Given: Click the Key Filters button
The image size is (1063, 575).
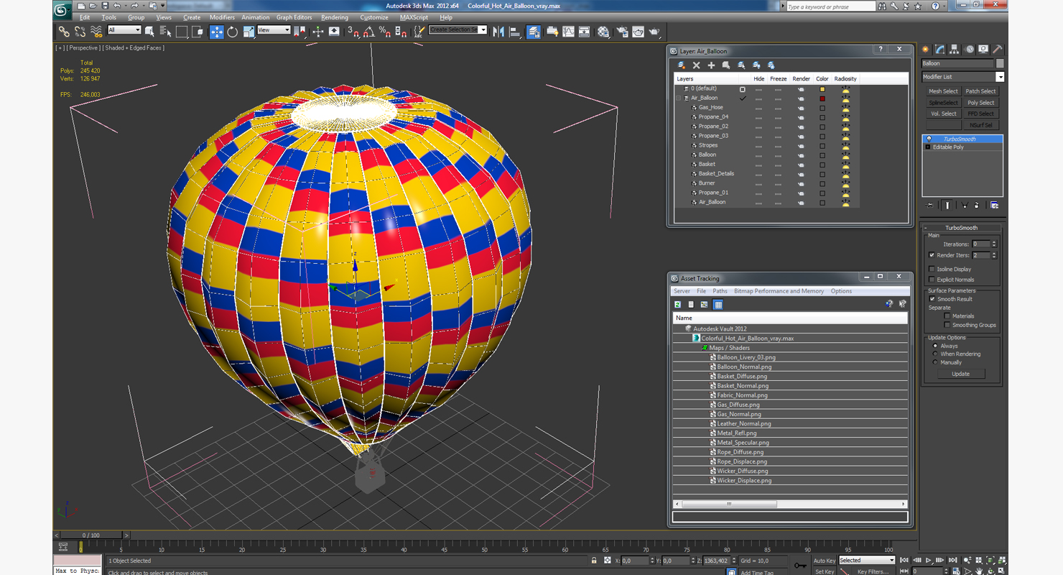Looking at the screenshot, I should (x=873, y=571).
